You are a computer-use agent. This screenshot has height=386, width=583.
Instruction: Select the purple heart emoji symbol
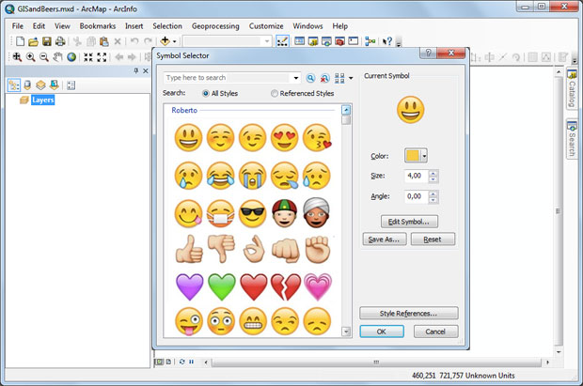tap(189, 286)
